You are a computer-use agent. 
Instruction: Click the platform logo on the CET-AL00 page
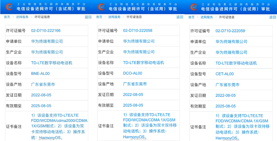click(x=194, y=7)
